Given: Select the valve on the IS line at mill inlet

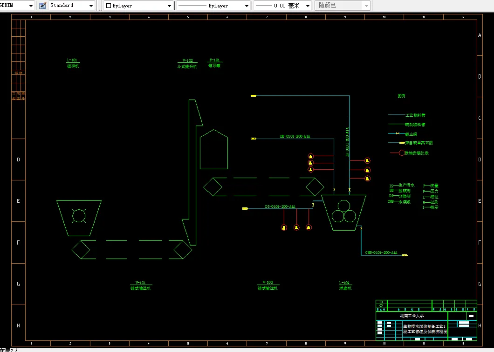Looking at the screenshot, I should [350, 190].
